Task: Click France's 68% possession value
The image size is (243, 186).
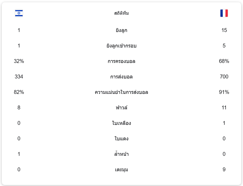Action: point(224,61)
